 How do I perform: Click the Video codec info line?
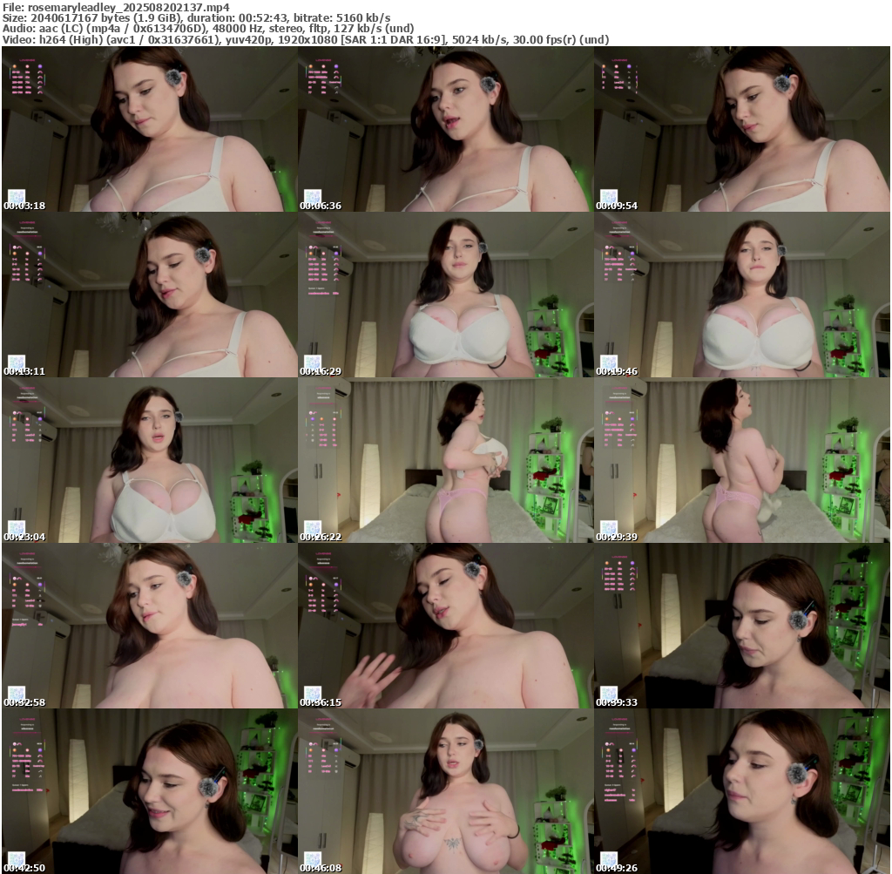click(305, 39)
